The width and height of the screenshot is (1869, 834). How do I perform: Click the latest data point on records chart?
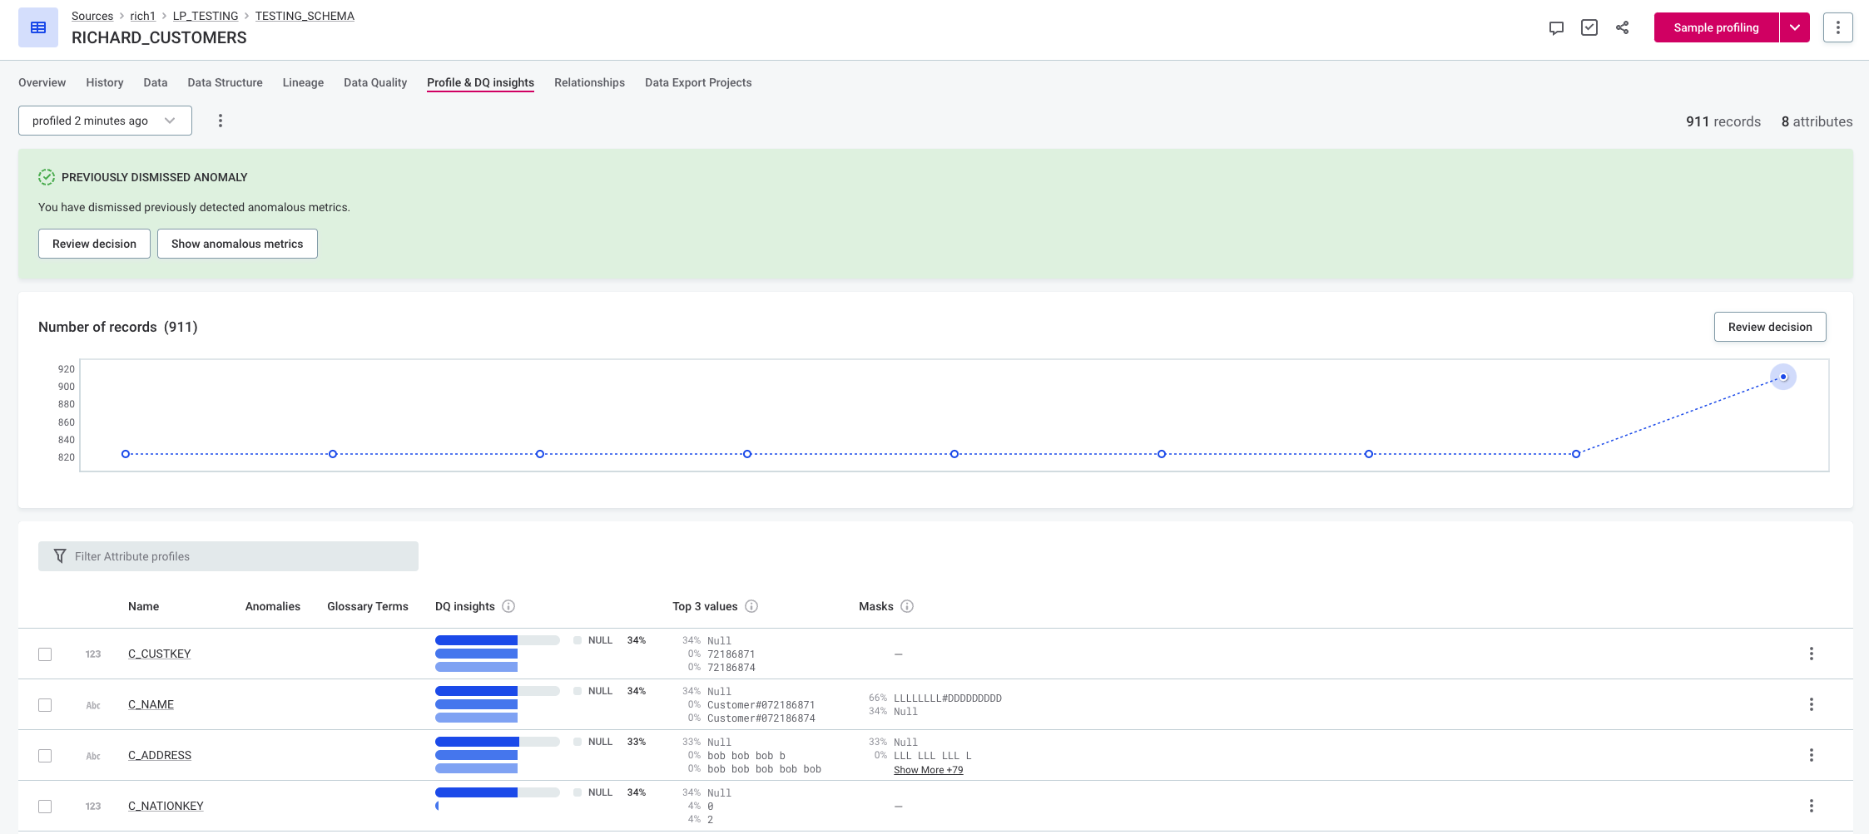tap(1783, 377)
